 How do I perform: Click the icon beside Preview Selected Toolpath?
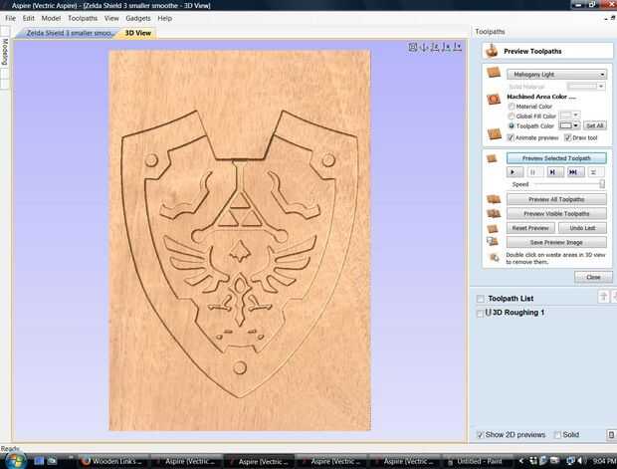[492, 158]
